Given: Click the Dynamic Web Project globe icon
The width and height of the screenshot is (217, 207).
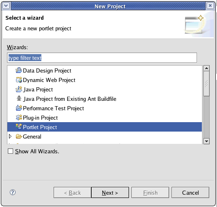Looking at the screenshot, I should pyautogui.click(x=19, y=80).
